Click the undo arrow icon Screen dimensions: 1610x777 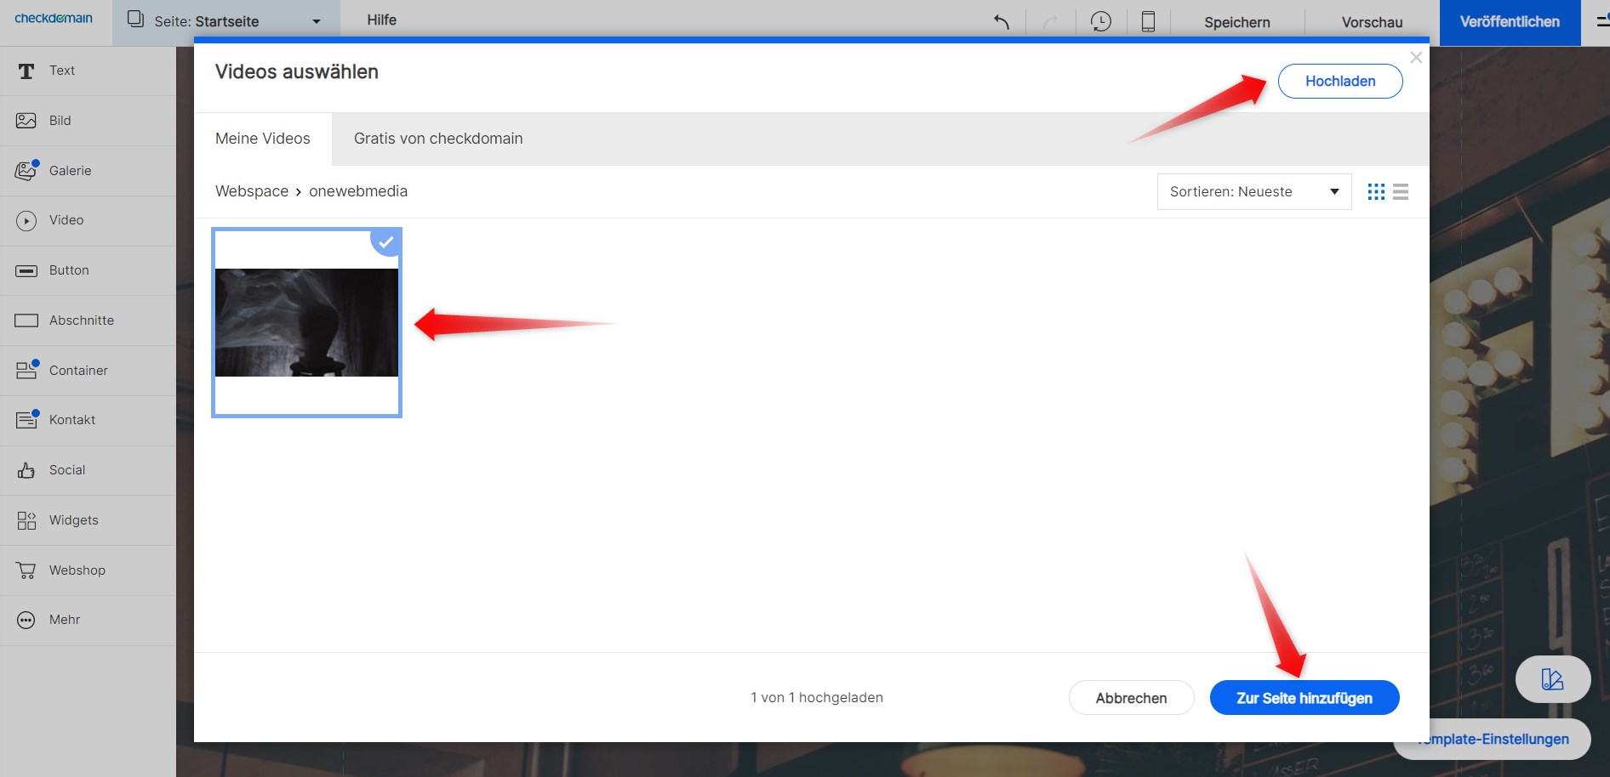tap(1002, 21)
